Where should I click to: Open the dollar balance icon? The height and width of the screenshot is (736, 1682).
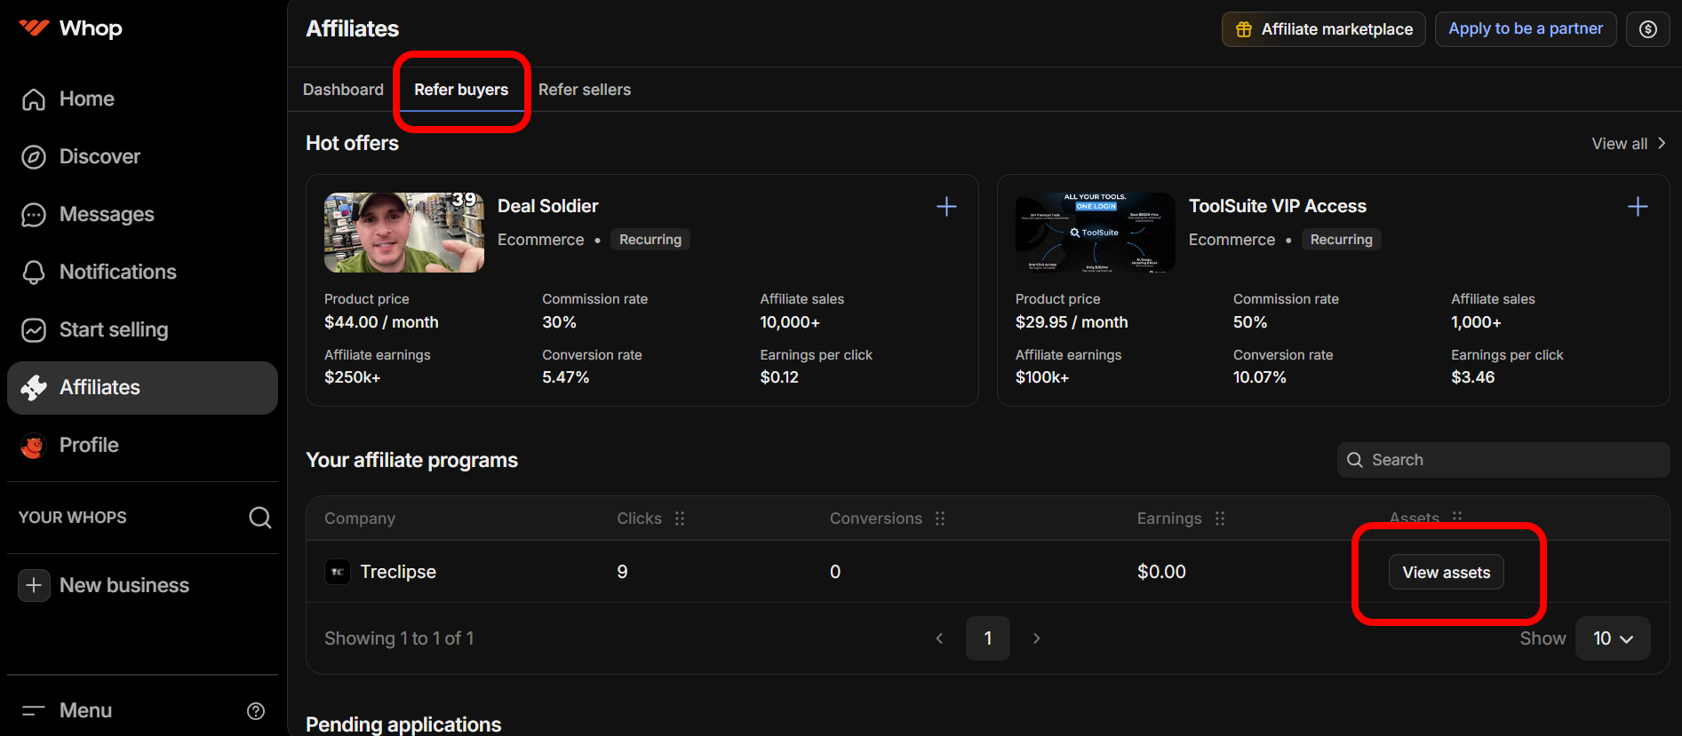coord(1647,29)
